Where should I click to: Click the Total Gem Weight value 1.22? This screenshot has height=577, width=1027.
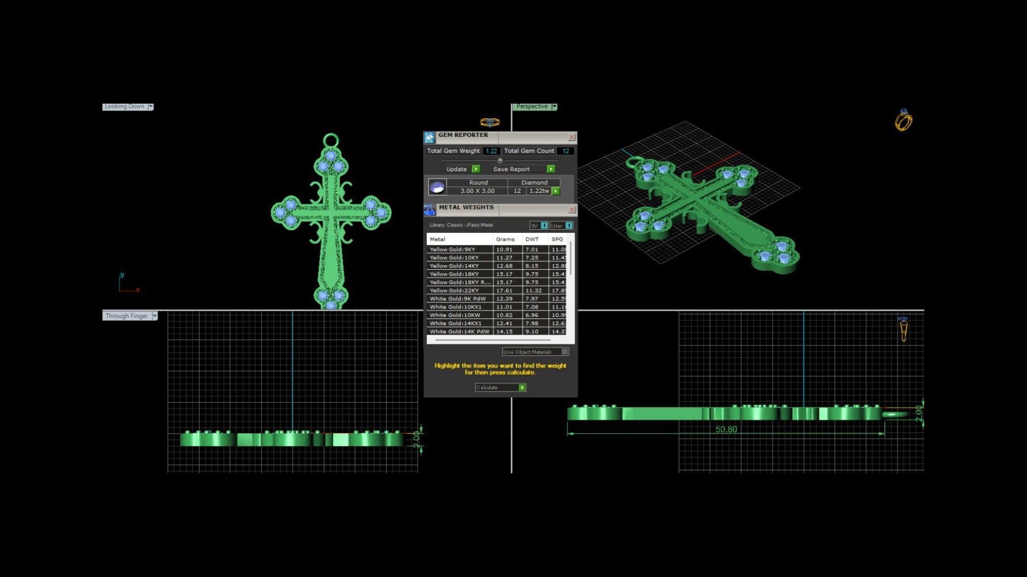point(492,151)
